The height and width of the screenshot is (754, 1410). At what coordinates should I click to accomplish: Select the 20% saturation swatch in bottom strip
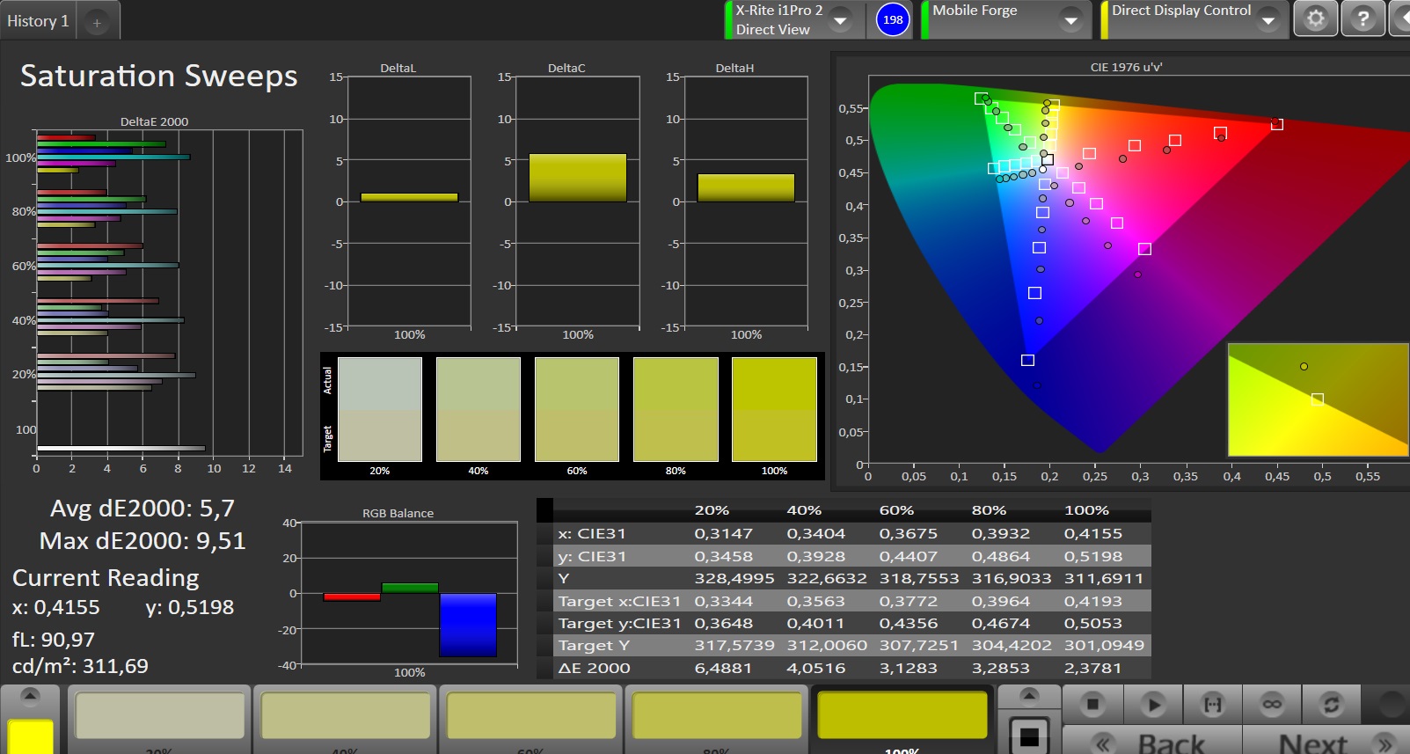click(x=159, y=715)
